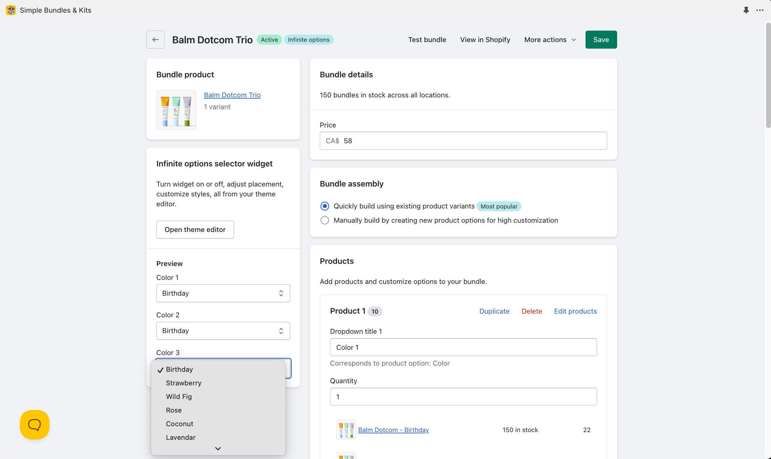771x459 pixels.
Task: Open the Color 1 preview dropdown
Action: 223,293
